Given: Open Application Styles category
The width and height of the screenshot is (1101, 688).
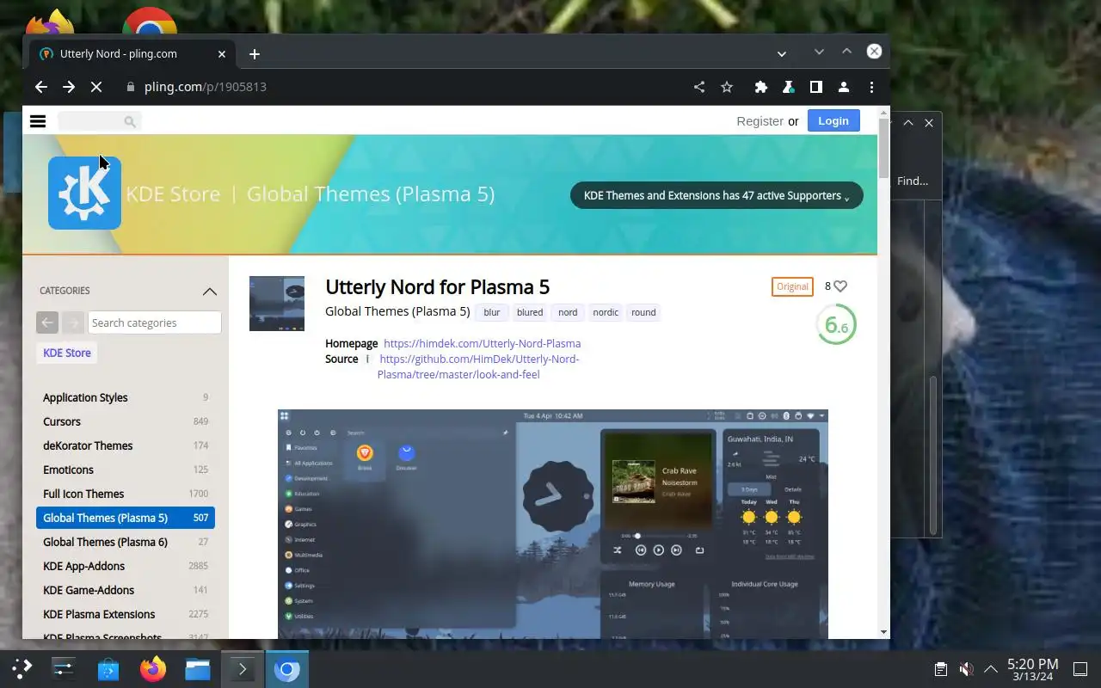Looking at the screenshot, I should (126, 397).
